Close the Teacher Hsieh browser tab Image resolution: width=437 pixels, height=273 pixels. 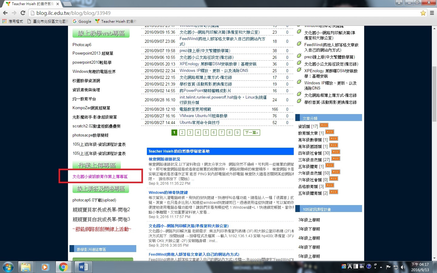[x=57, y=4]
